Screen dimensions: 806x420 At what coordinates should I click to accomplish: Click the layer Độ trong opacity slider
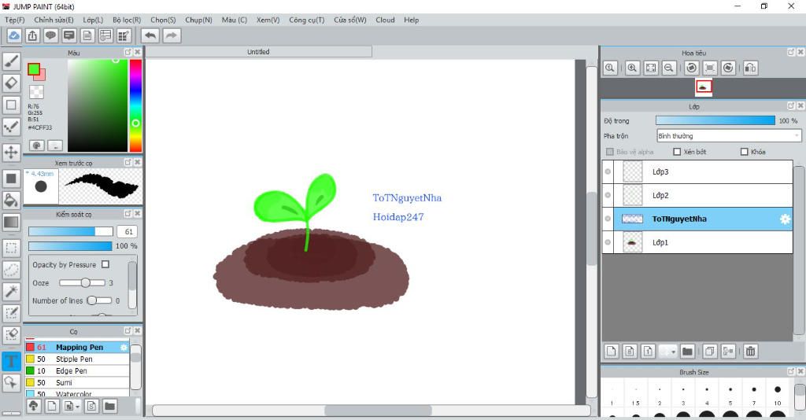click(715, 120)
